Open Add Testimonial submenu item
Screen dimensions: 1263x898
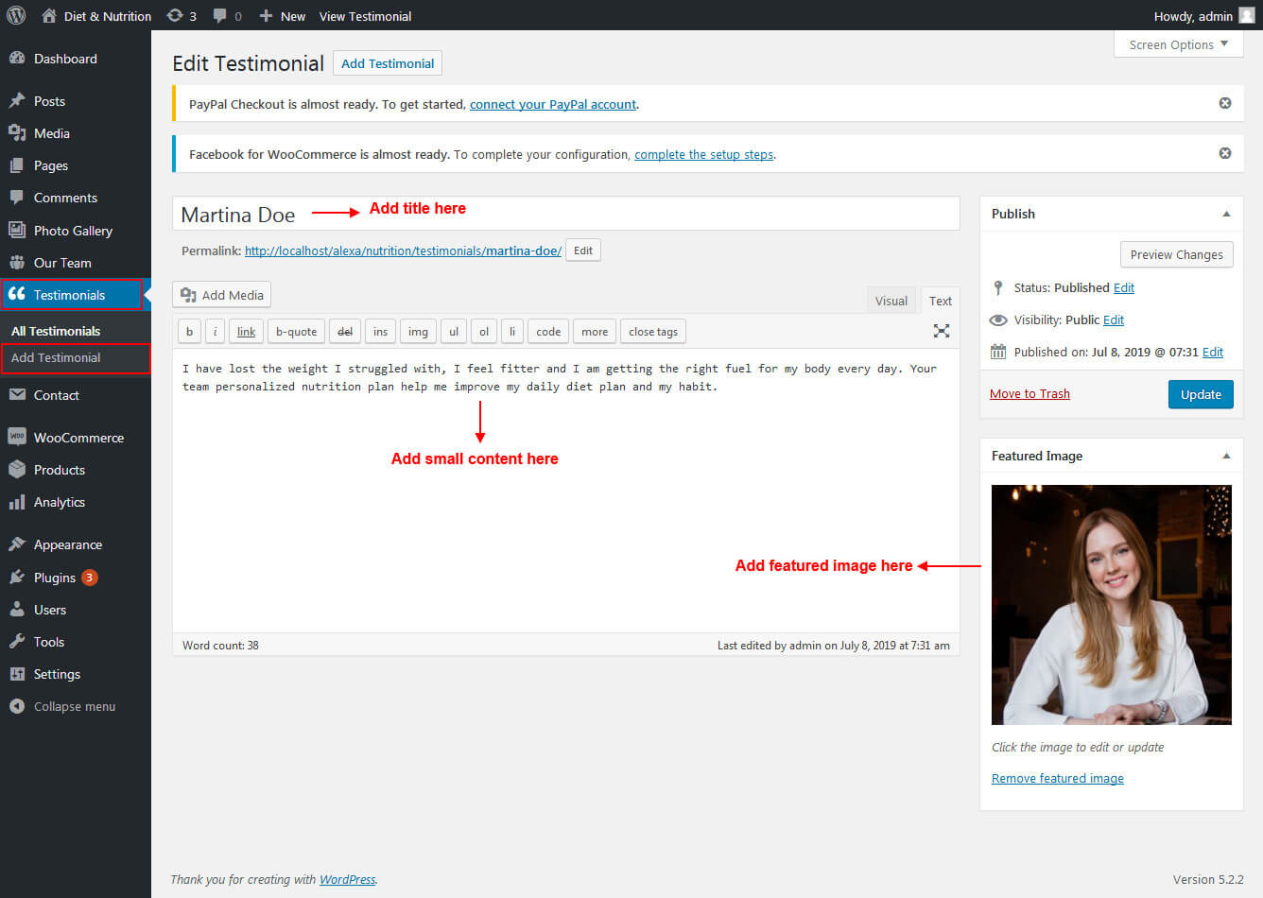[56, 357]
